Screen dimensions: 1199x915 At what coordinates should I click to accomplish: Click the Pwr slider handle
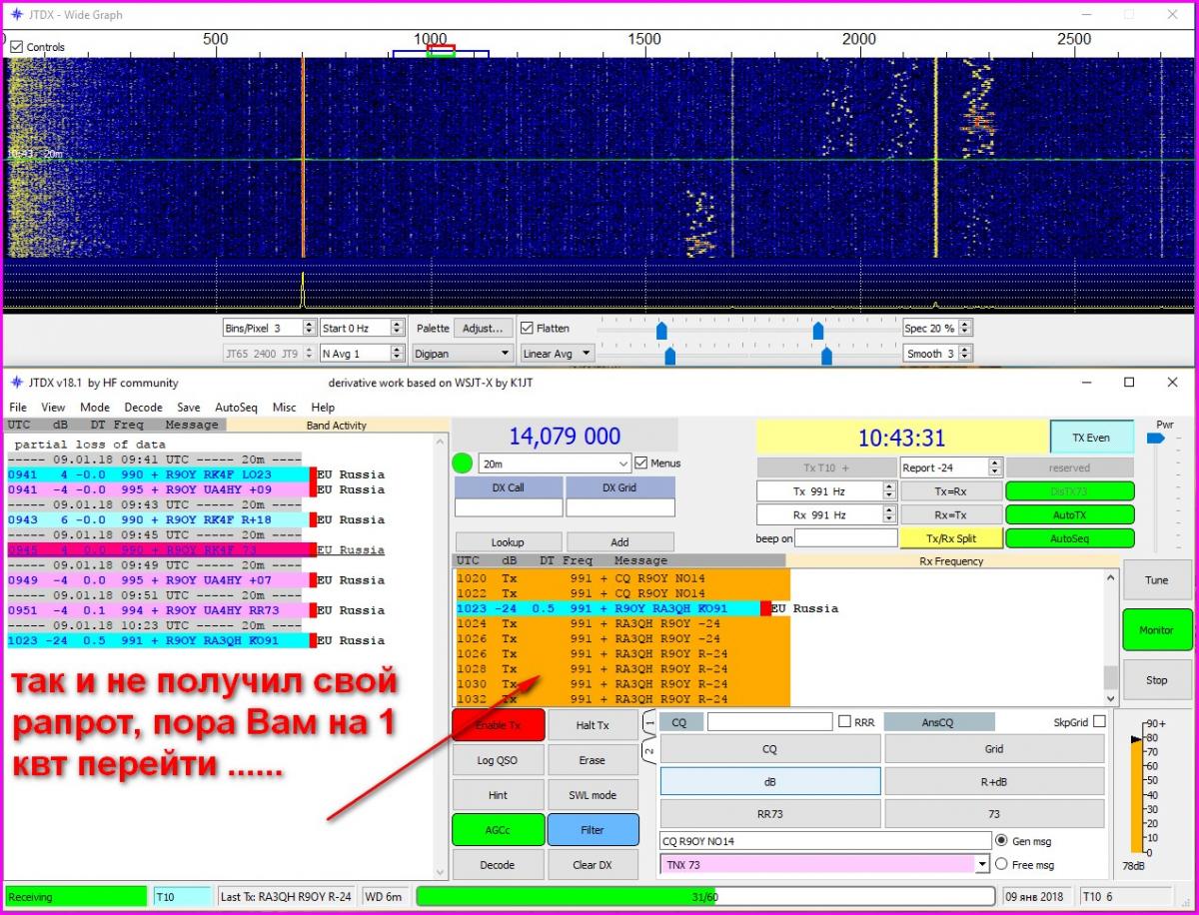(x=1156, y=438)
